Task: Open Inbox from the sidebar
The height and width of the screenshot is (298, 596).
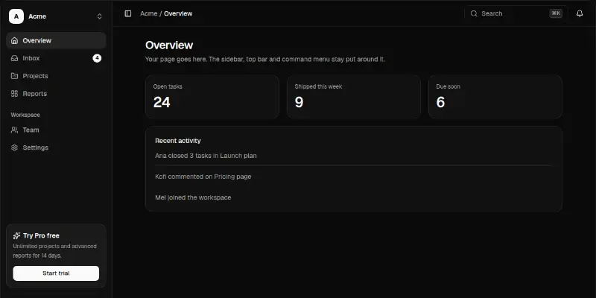Action: 56,58
